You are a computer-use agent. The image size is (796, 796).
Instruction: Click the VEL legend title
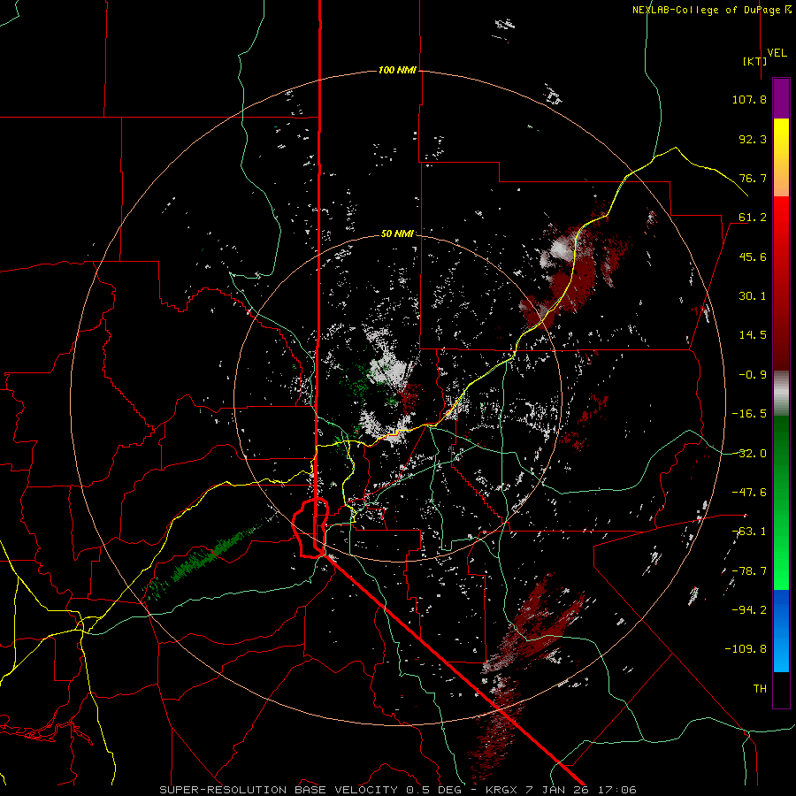coord(777,53)
